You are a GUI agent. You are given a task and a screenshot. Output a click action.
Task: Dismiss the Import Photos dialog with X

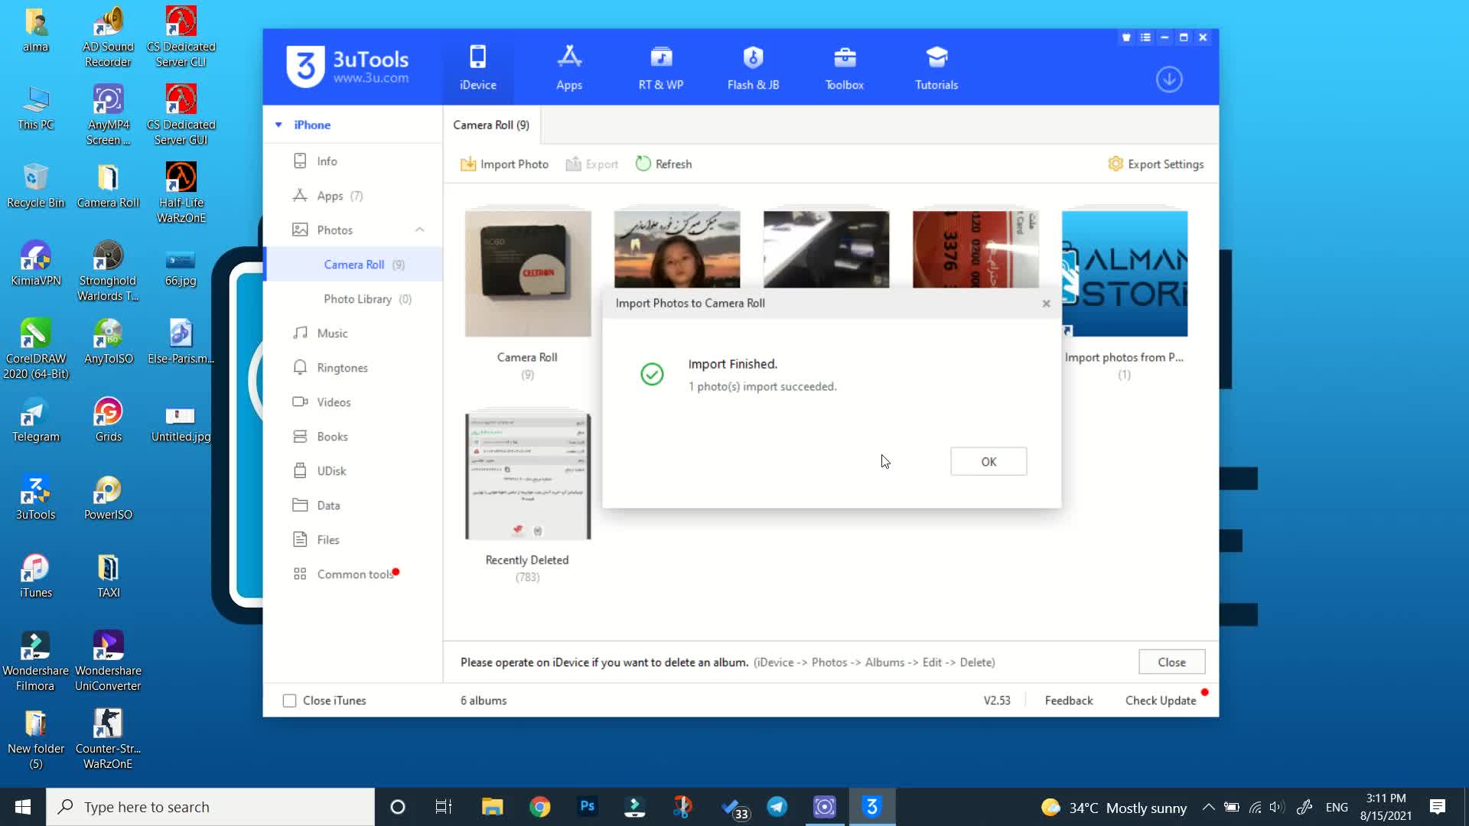1046,304
